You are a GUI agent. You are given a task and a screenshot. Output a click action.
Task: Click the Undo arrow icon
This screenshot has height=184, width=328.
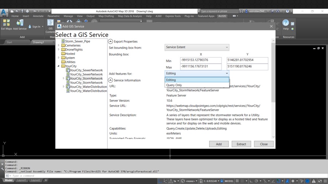pyautogui.click(x=35, y=11)
